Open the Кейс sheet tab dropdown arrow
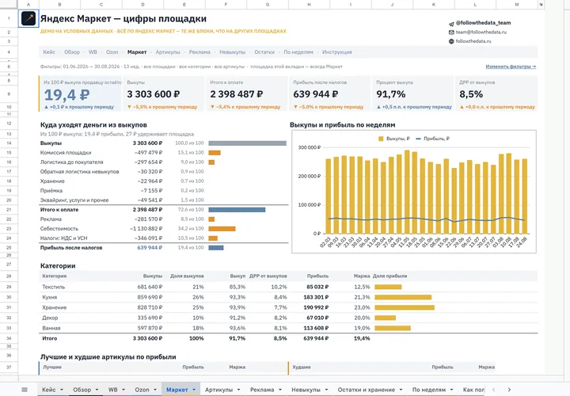Viewport: 570px width, 396px height. (62, 390)
